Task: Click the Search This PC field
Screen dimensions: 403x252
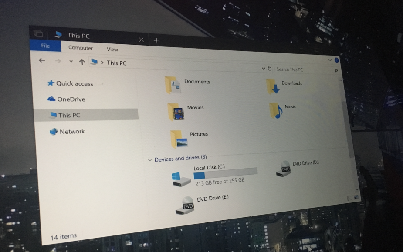Action: 307,70
